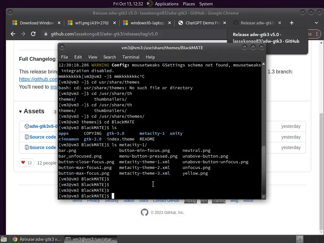
Task: Click yellow.png in terminal listing
Action: (x=195, y=173)
